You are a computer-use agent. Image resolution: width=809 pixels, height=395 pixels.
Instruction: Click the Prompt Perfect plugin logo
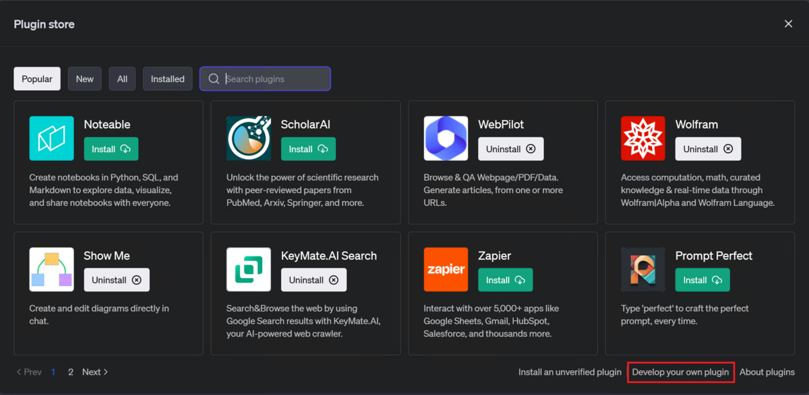pos(643,269)
